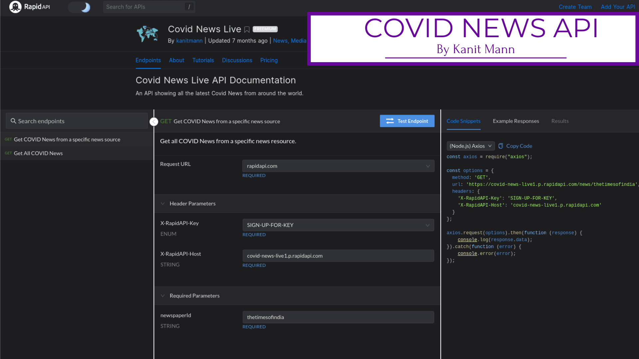Switch to Code Snippets tab
Image resolution: width=639 pixels, height=359 pixels.
tap(463, 121)
